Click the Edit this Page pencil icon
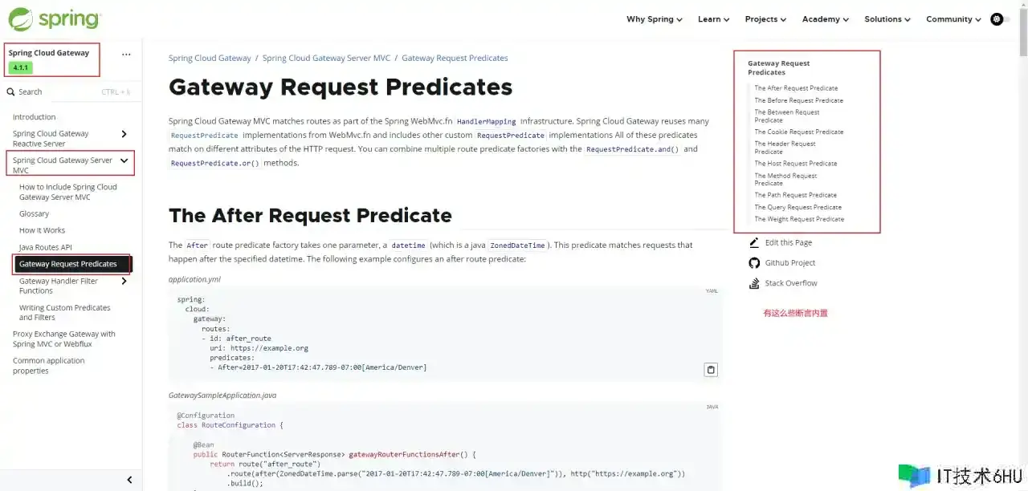 [754, 242]
